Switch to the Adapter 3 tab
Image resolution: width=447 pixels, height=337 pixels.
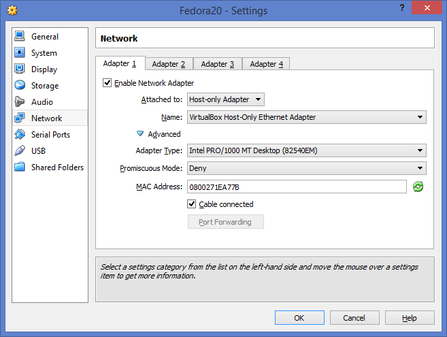218,64
